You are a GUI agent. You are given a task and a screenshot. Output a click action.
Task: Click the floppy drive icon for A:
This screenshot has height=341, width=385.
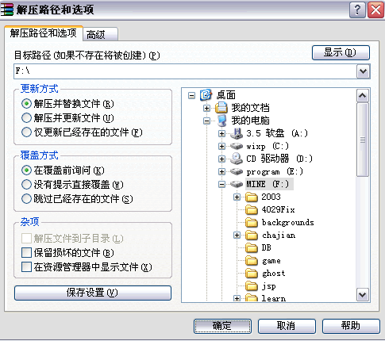click(x=237, y=133)
